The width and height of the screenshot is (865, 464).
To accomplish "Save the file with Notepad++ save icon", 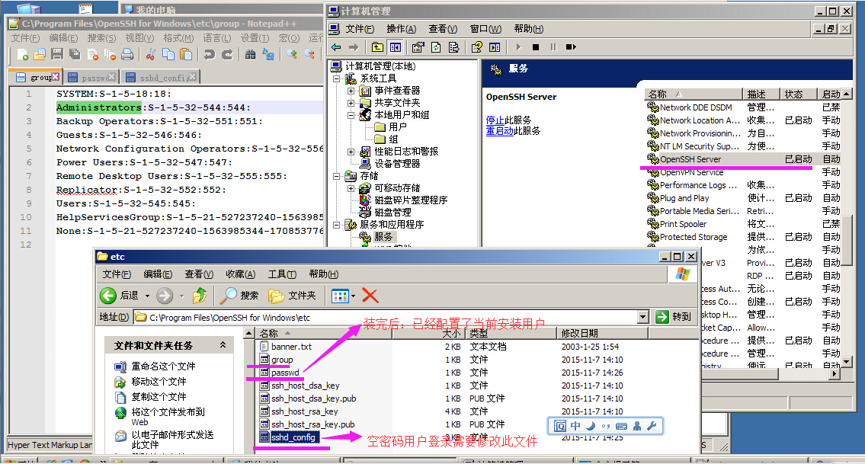I will pos(57,54).
